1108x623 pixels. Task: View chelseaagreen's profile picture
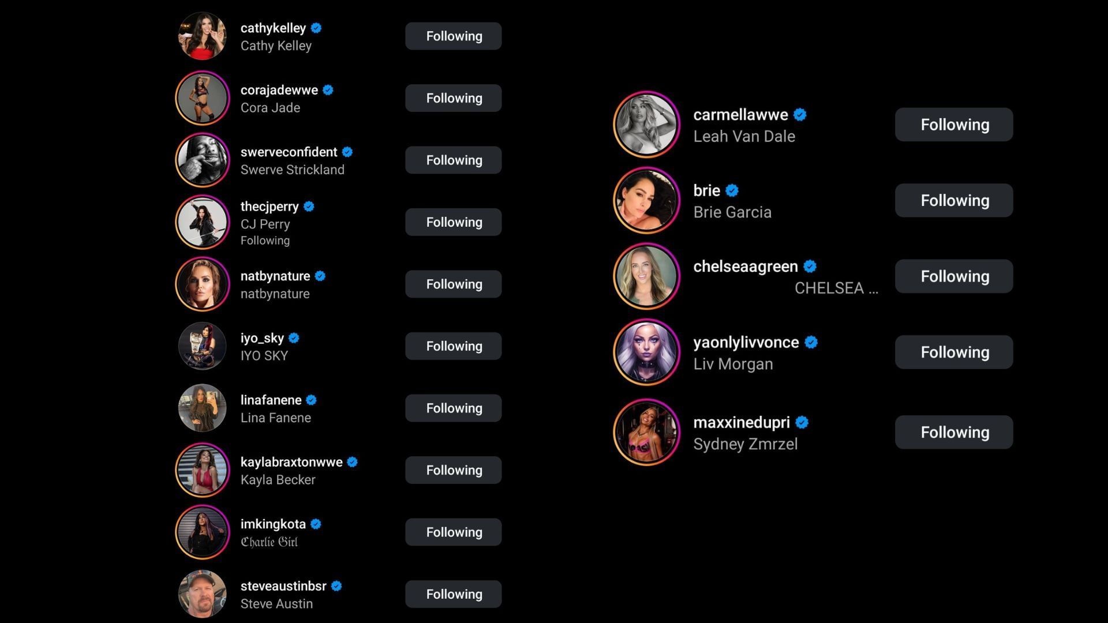point(646,276)
